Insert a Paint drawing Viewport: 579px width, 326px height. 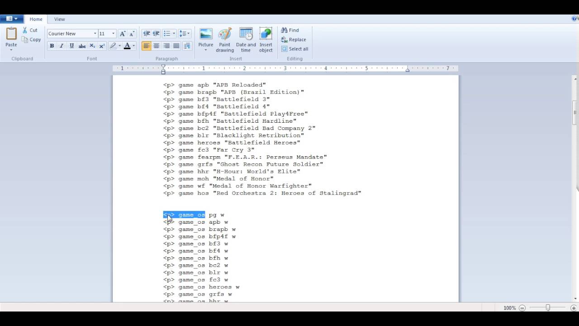(x=225, y=40)
